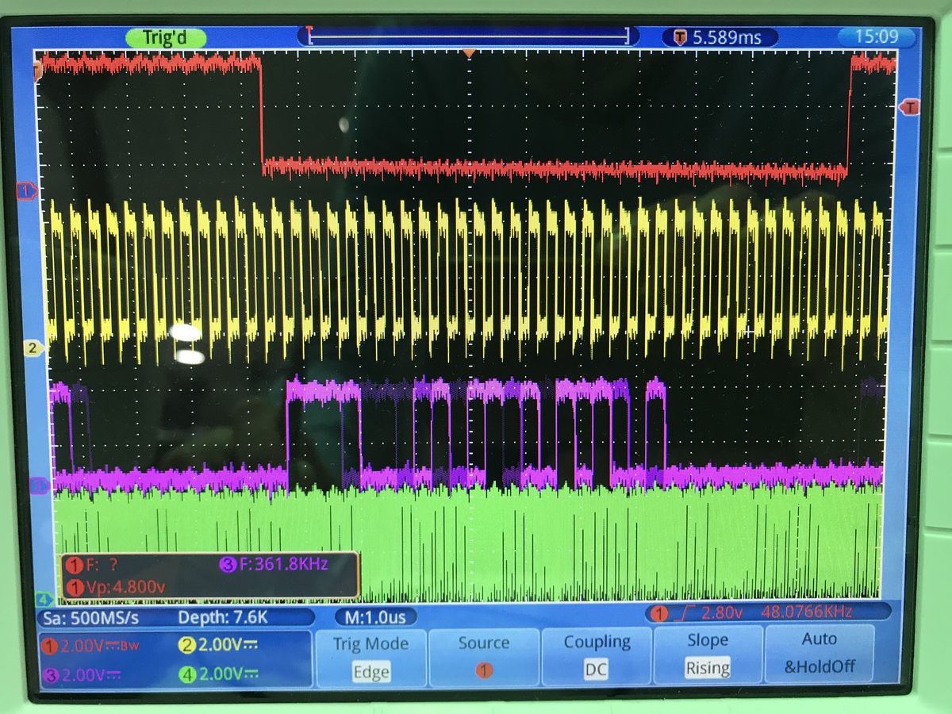Click the orange horizontal trigger position marker
952x714 pixels.
click(469, 53)
